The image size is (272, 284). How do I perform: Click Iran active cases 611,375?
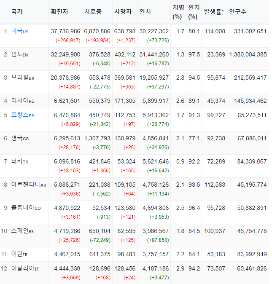(100, 255)
